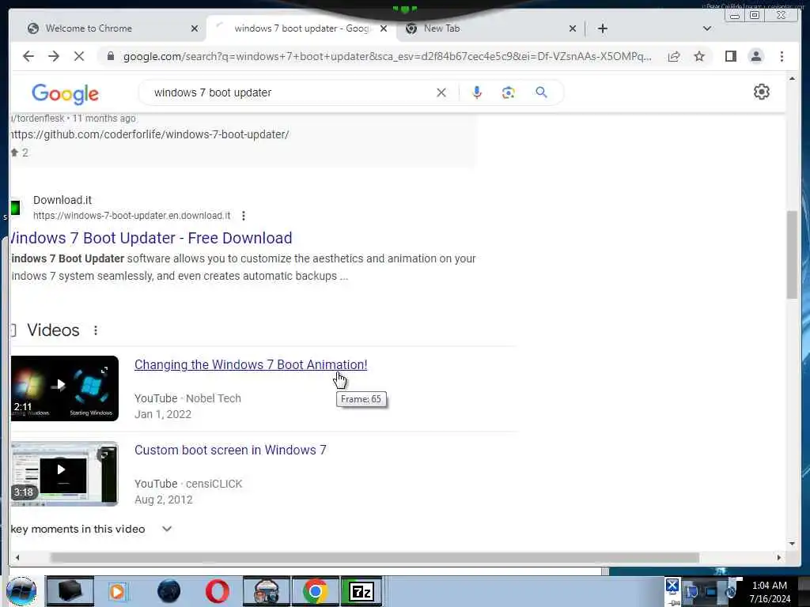Click the scroll up arrow of the page
810x607 pixels.
click(x=792, y=78)
